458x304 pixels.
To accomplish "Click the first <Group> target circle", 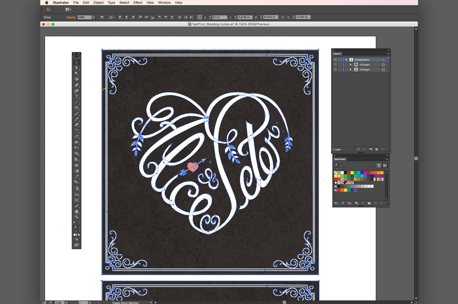I will (x=383, y=65).
